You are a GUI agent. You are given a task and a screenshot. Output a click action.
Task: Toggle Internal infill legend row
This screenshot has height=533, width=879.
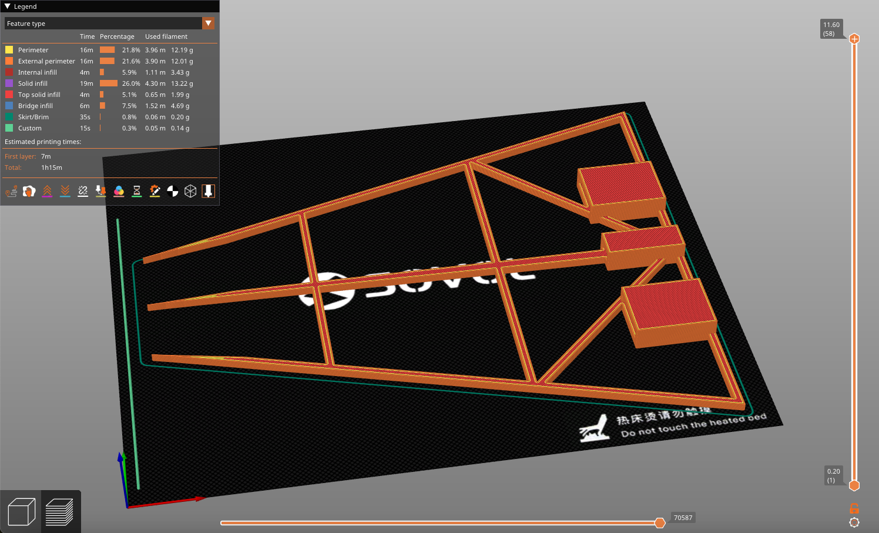[x=110, y=72]
